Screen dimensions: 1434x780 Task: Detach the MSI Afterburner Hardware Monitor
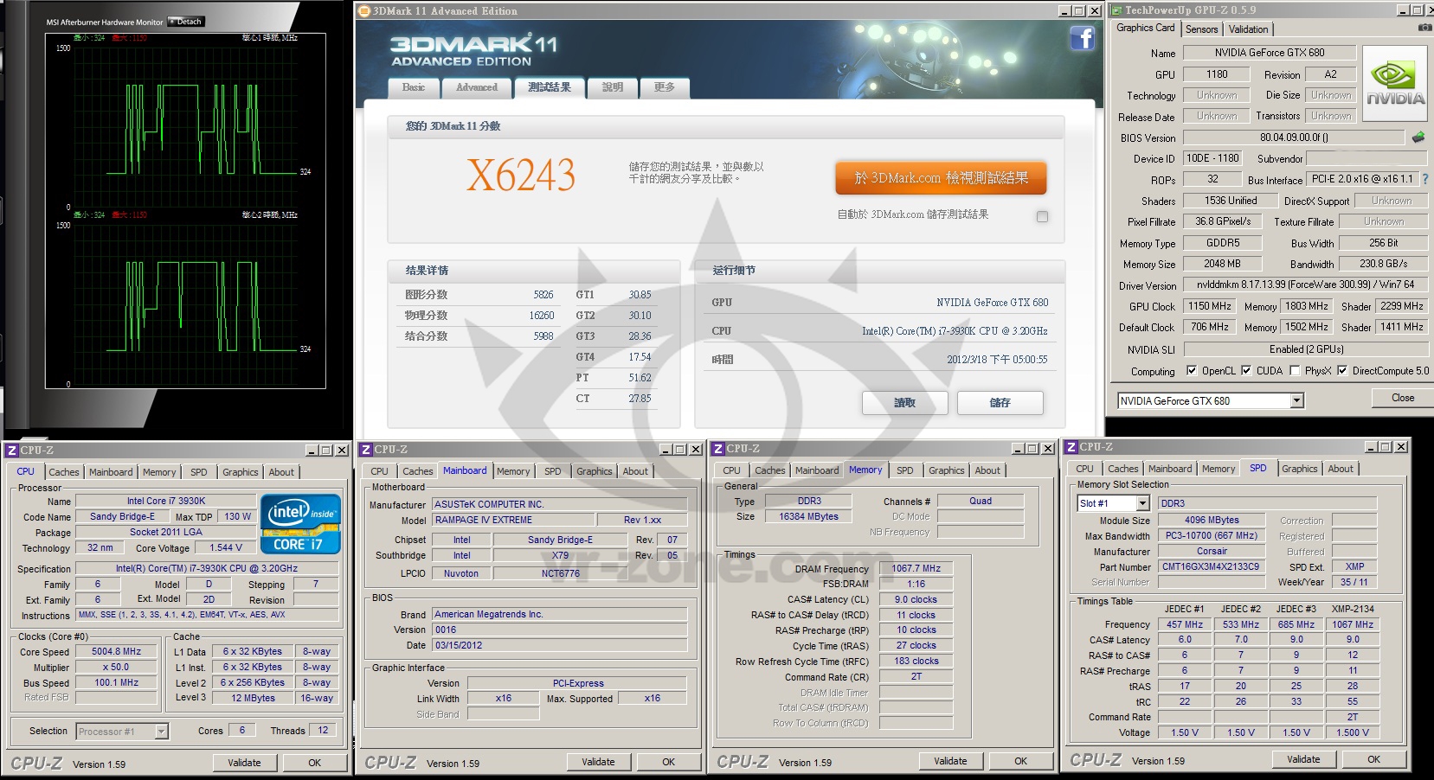(x=186, y=22)
